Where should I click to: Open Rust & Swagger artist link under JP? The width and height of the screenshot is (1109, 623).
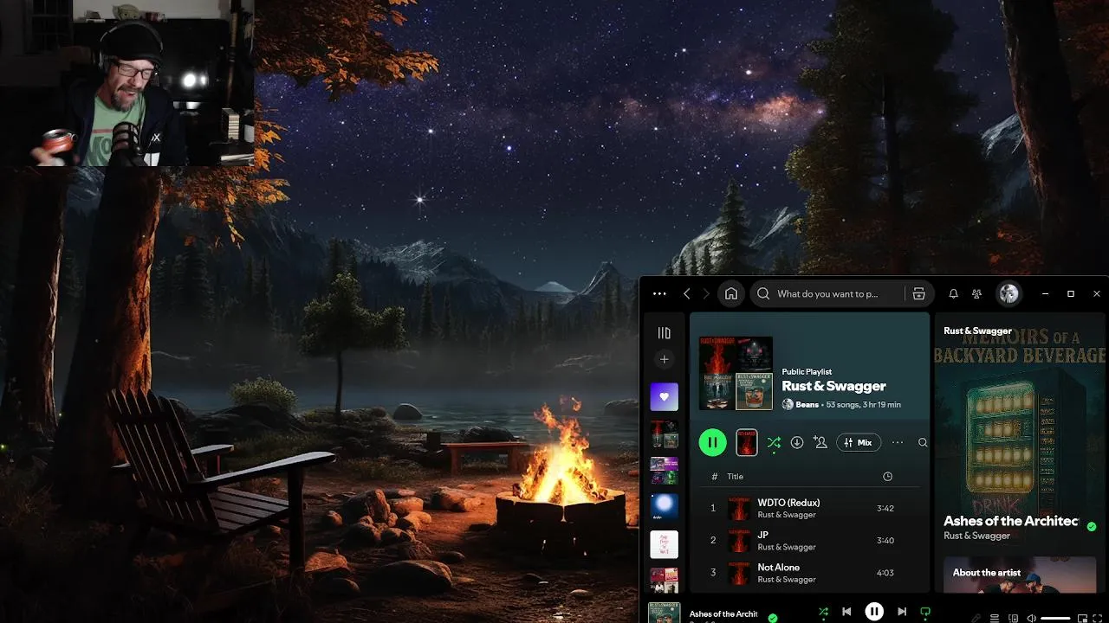pyautogui.click(x=787, y=547)
